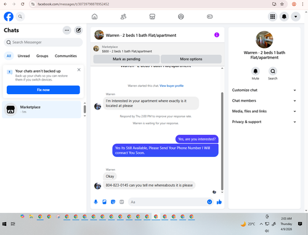Go to Facebook Home icon
The width and height of the screenshot is (308, 235).
tap(94, 17)
